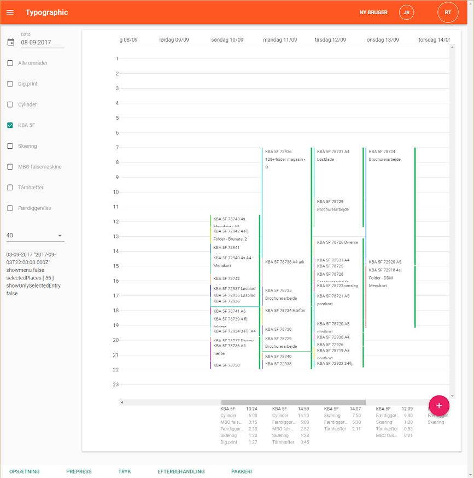Enable the Cylinder checkbox
The width and height of the screenshot is (474, 478).
[x=10, y=104]
